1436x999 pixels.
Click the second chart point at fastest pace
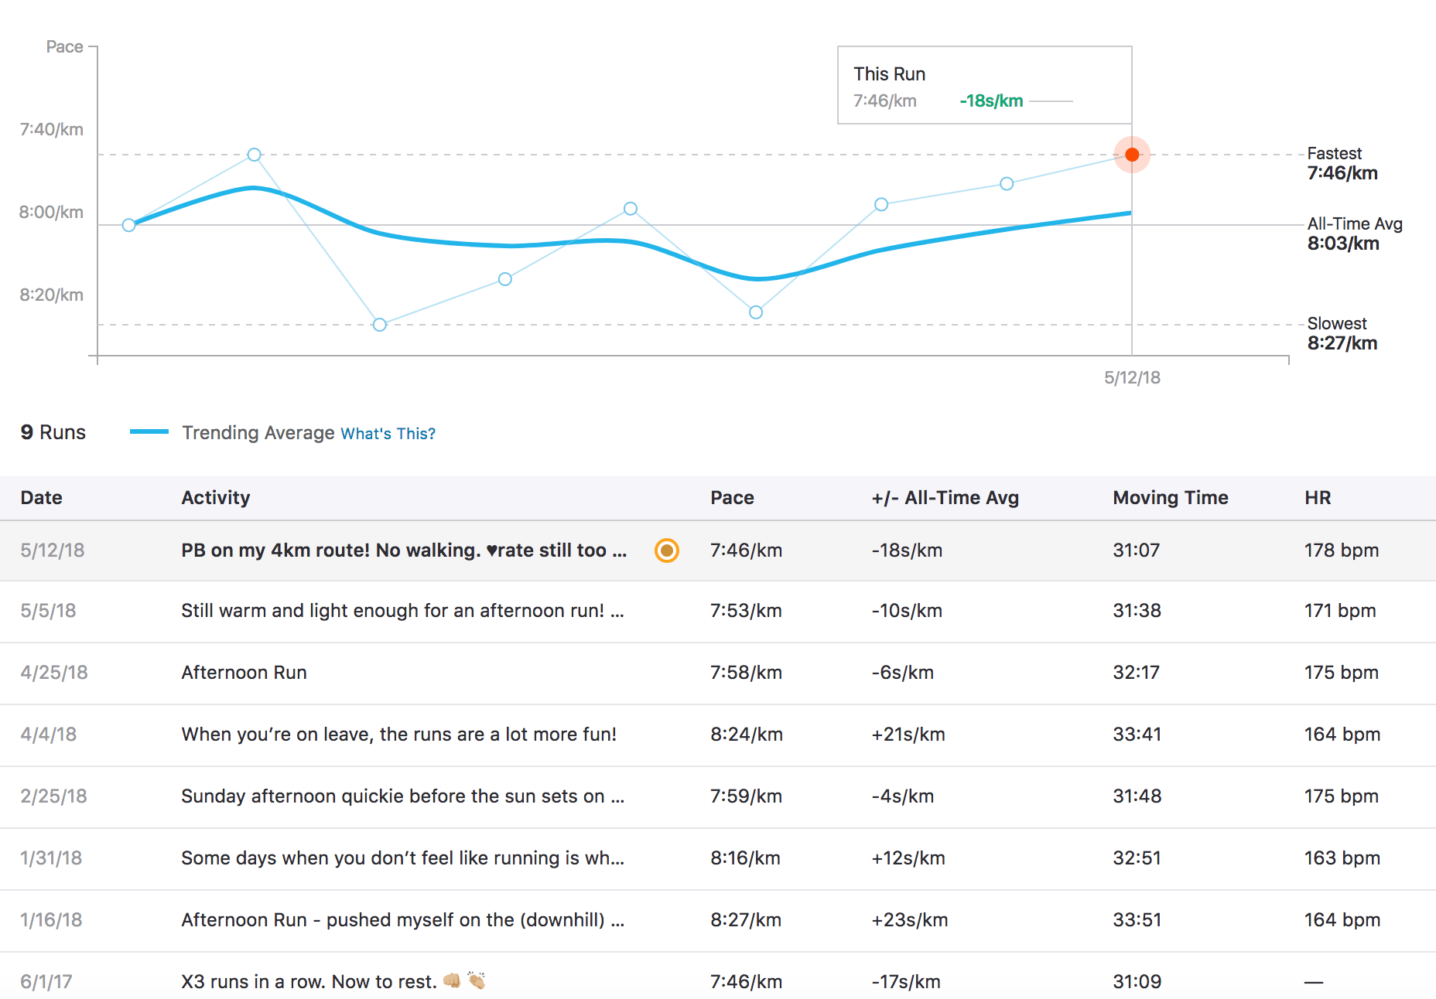254,155
